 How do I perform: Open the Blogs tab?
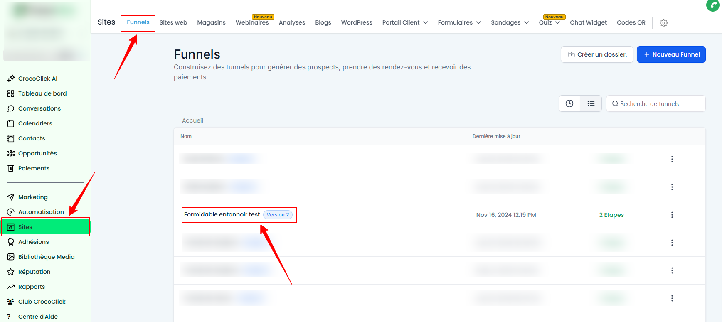click(323, 22)
